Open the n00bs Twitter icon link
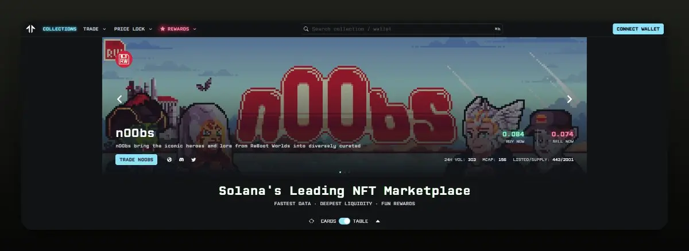This screenshot has width=689, height=251. pyautogui.click(x=193, y=159)
